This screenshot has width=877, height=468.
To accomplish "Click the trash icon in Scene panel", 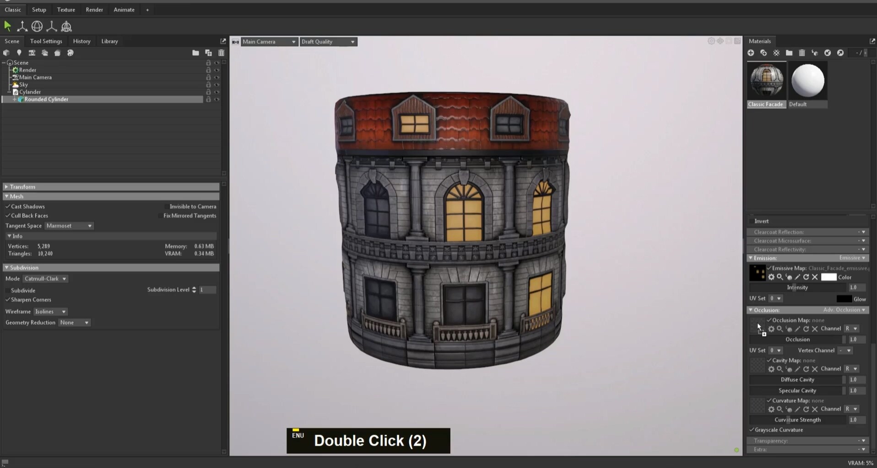I will (221, 53).
